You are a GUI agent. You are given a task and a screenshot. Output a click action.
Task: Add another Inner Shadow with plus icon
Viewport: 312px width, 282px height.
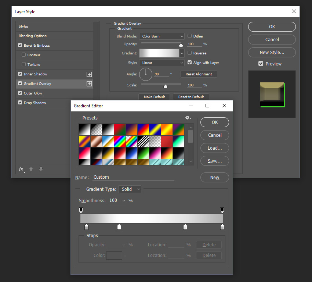click(89, 74)
